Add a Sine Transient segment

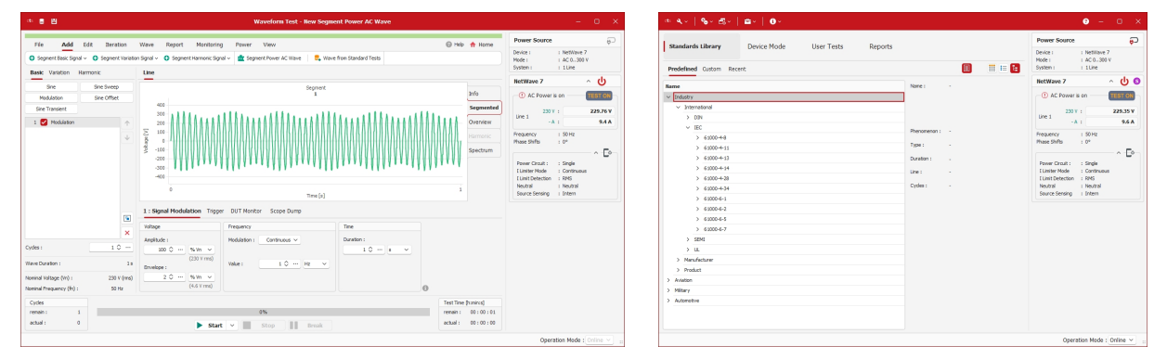pyautogui.click(x=52, y=109)
